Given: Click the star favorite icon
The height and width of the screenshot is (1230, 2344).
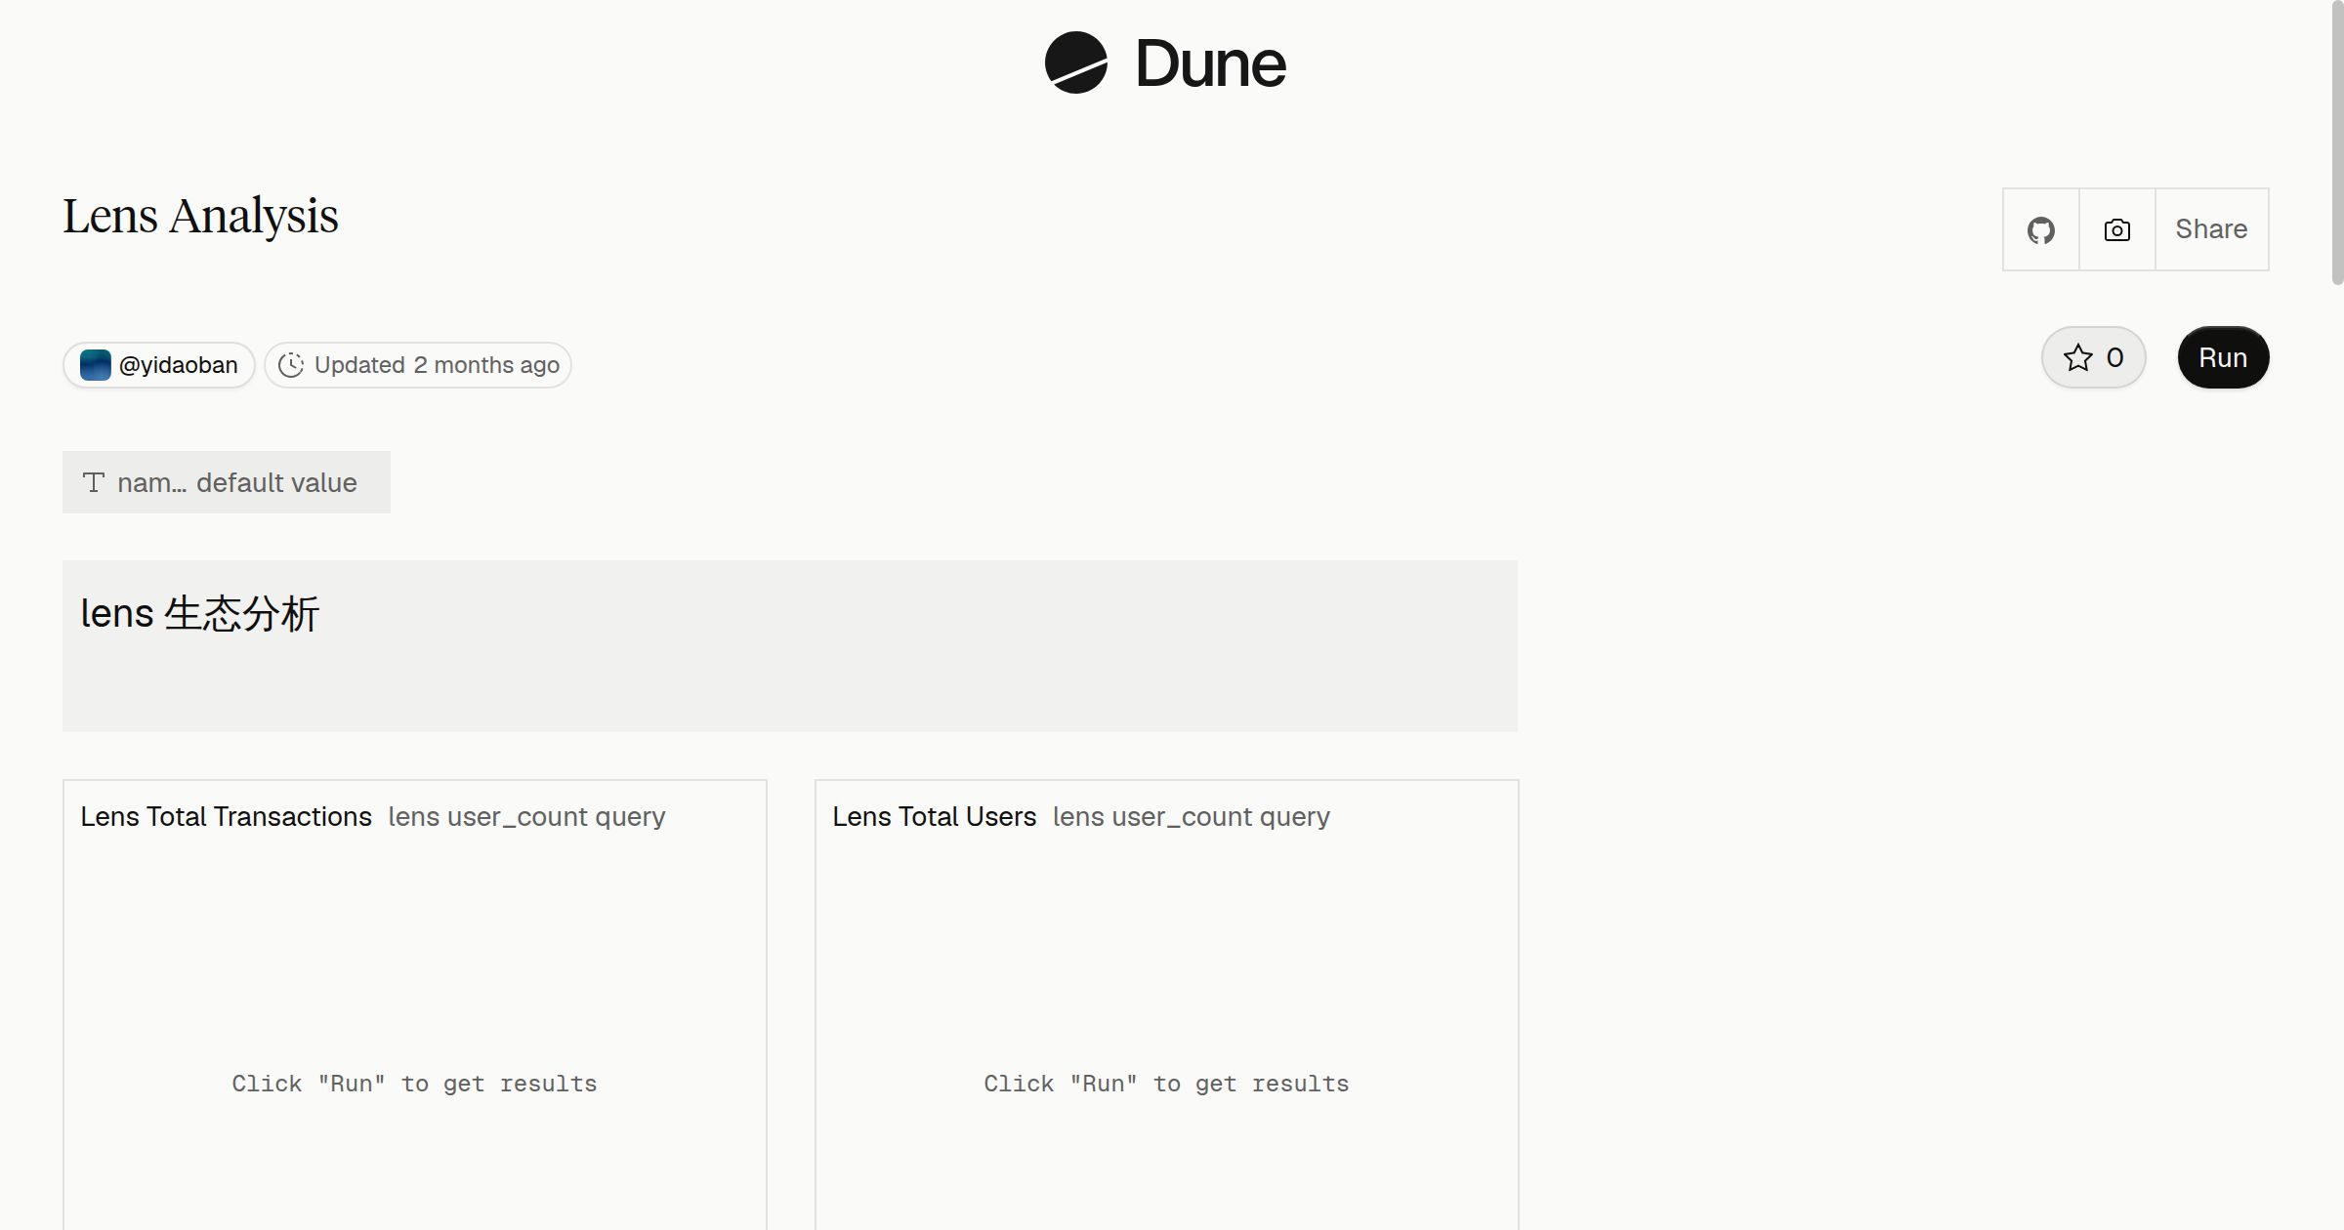Looking at the screenshot, I should coord(2077,357).
